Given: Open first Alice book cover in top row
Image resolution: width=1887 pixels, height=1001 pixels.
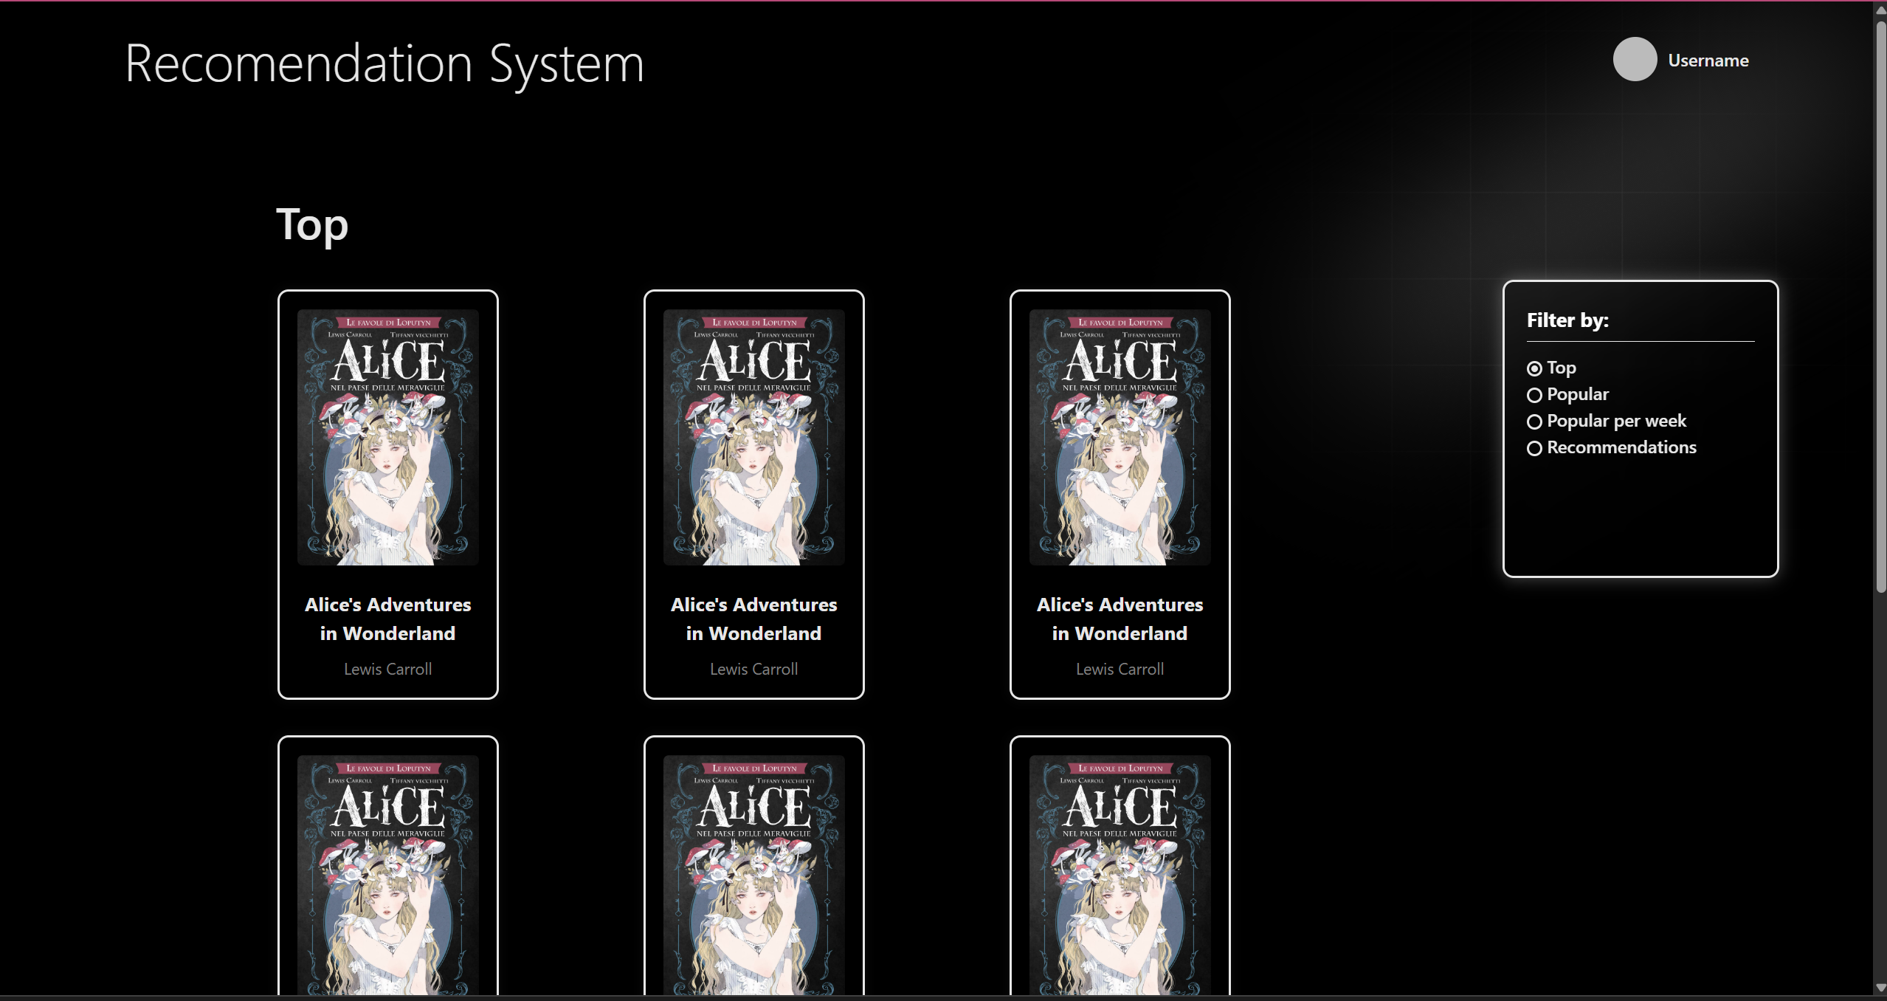Looking at the screenshot, I should pos(387,437).
